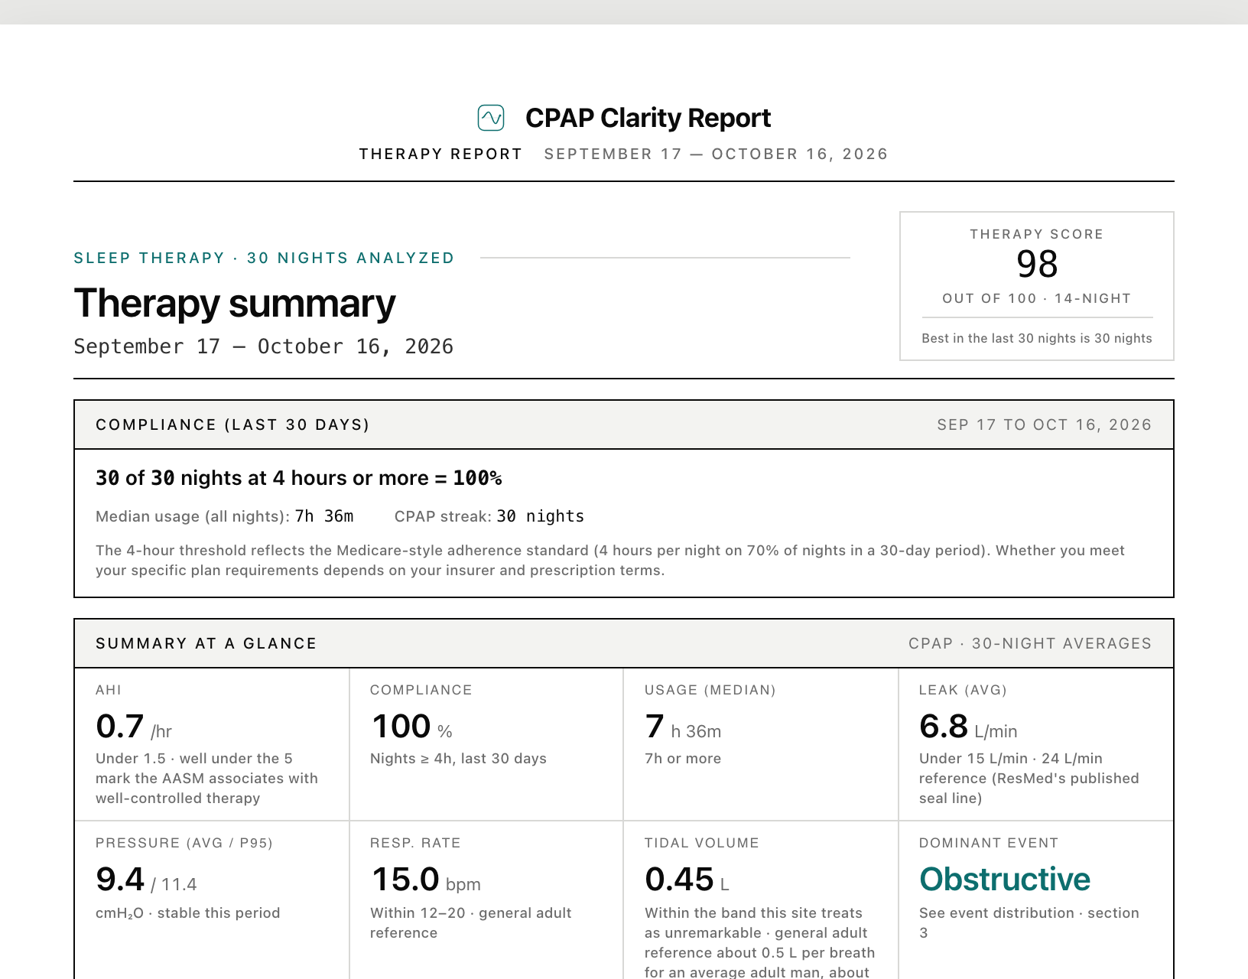Click the CPAP streak value 30 nights
Viewport: 1248px width, 979px height.
[x=541, y=516]
